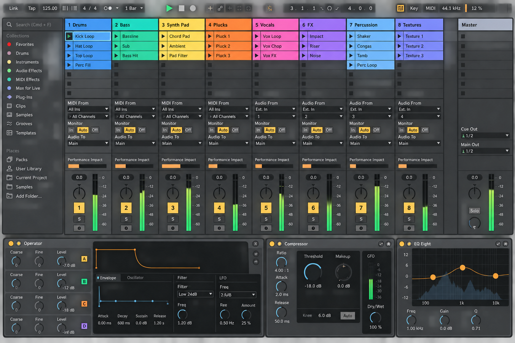Click the yellow view icon left of Key
515x343 pixels.
point(400,8)
